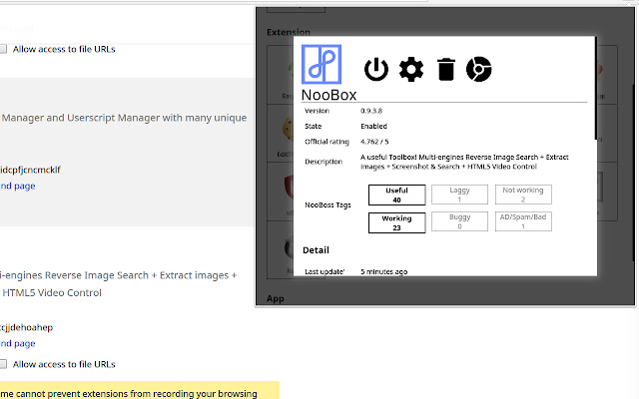Open the background page link under idcpfjcncmcklf
Screen dimensions: 639x399
click(x=18, y=187)
